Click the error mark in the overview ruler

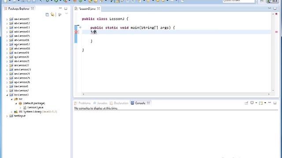click(276, 32)
